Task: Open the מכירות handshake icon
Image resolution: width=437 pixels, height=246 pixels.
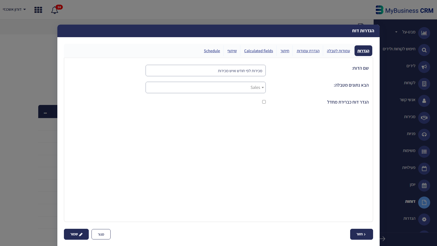Action: 424,118
